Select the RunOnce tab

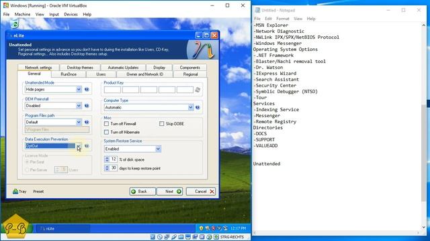click(69, 74)
